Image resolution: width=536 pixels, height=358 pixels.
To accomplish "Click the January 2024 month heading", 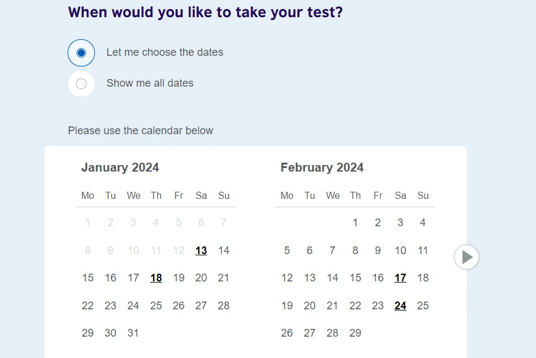I will (x=120, y=167).
